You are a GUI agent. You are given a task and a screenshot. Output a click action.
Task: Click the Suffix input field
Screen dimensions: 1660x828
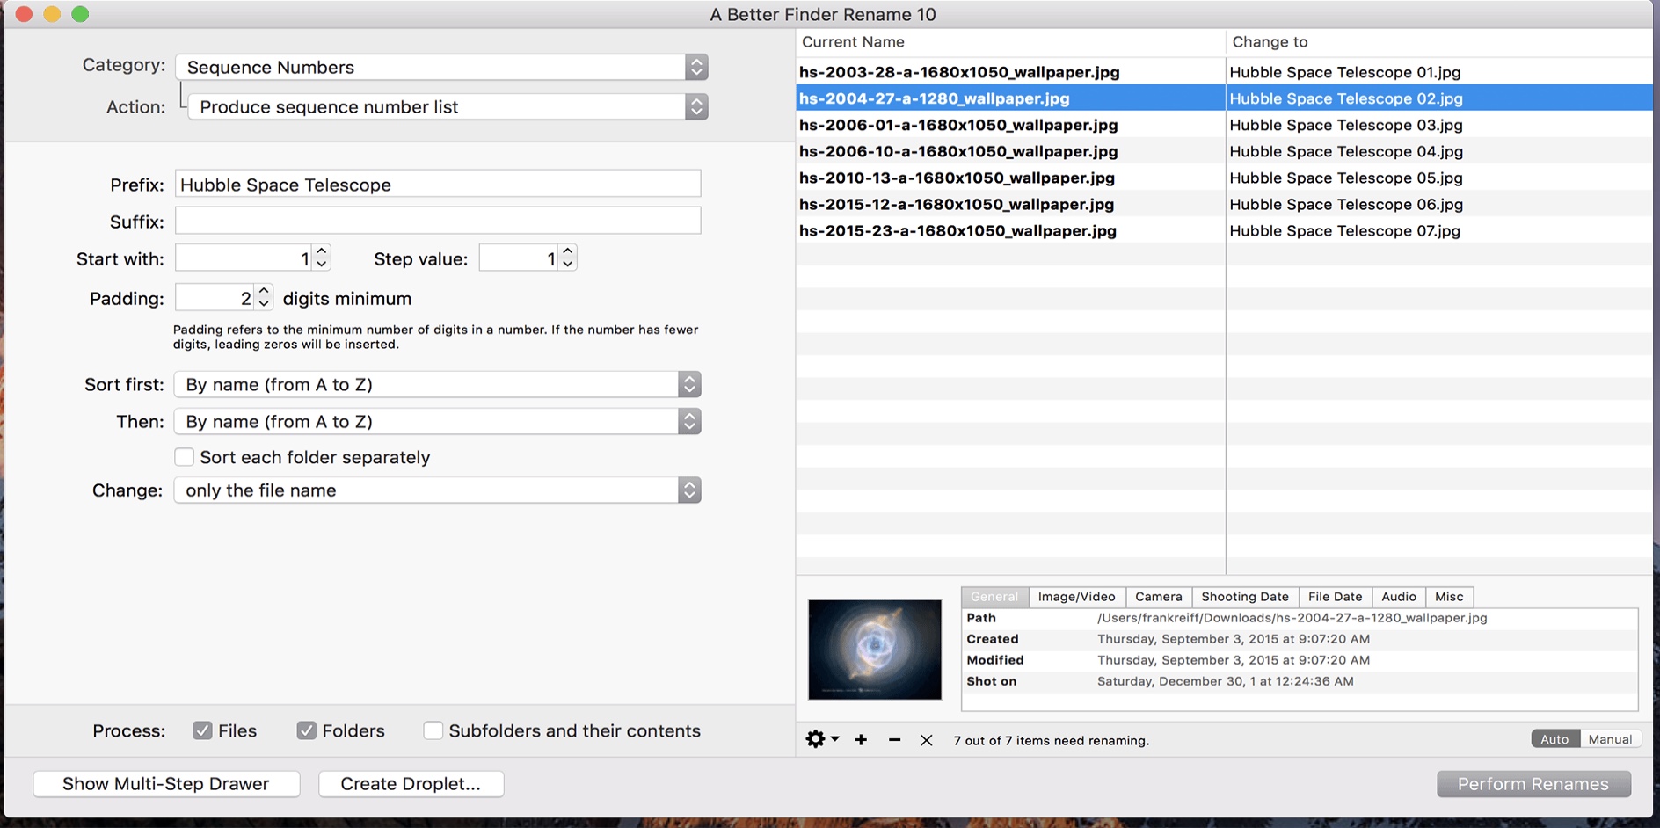438,221
